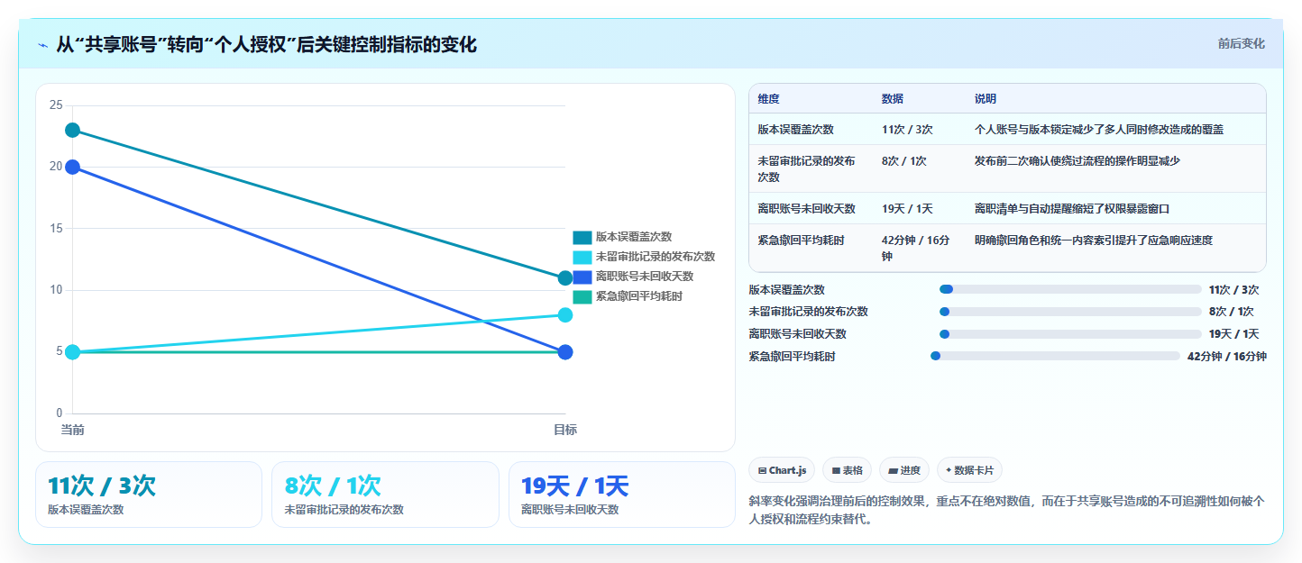Image resolution: width=1302 pixels, height=563 pixels.
Task: Toggle the 版本误覆盖次数 legend swatch
Action: [x=582, y=237]
